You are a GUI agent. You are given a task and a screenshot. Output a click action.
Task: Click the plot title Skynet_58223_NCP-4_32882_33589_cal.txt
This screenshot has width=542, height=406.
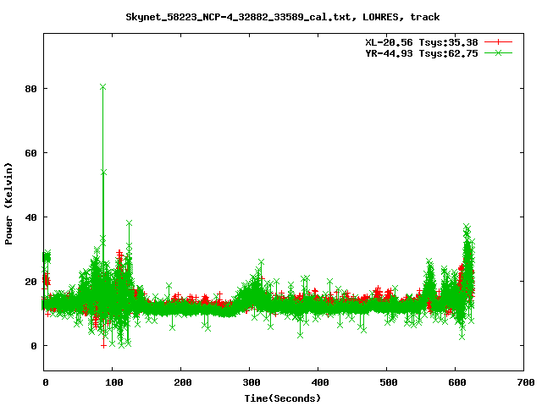[x=282, y=17]
